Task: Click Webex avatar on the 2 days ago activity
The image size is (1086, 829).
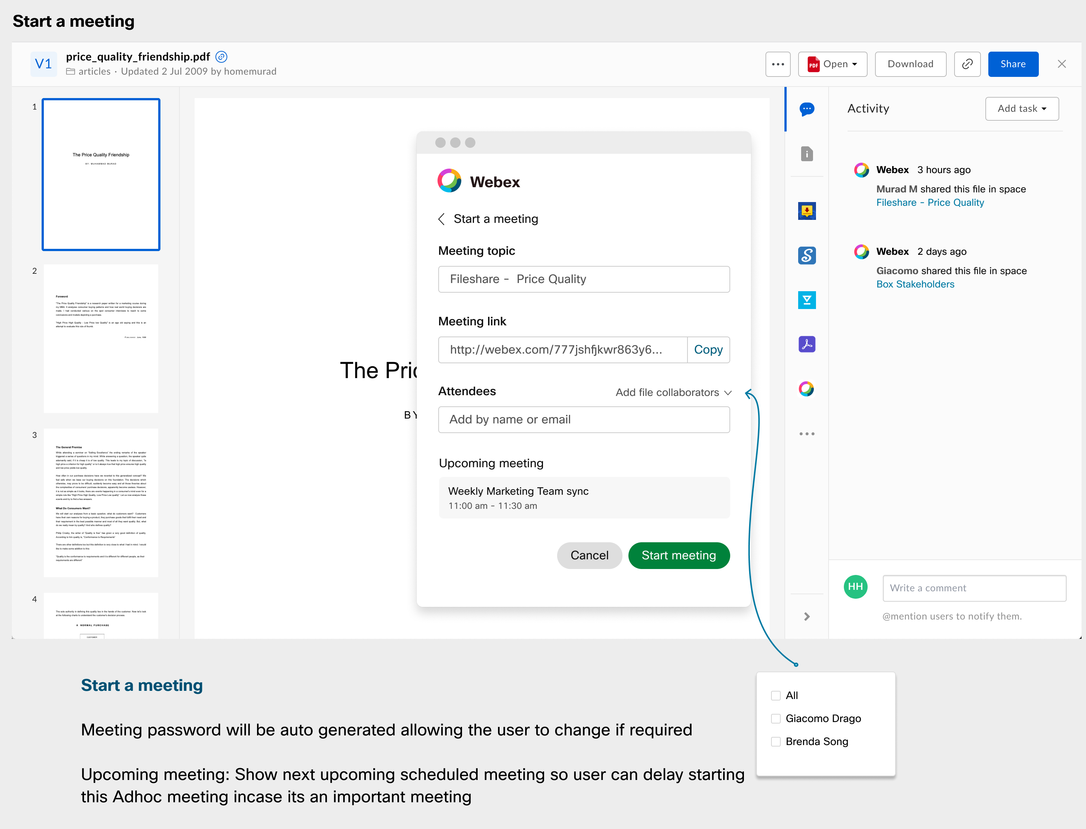Action: point(862,252)
